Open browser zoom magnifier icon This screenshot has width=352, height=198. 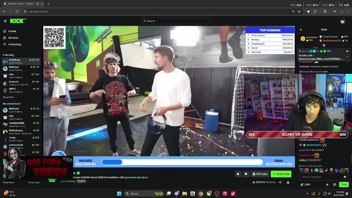click(x=293, y=12)
